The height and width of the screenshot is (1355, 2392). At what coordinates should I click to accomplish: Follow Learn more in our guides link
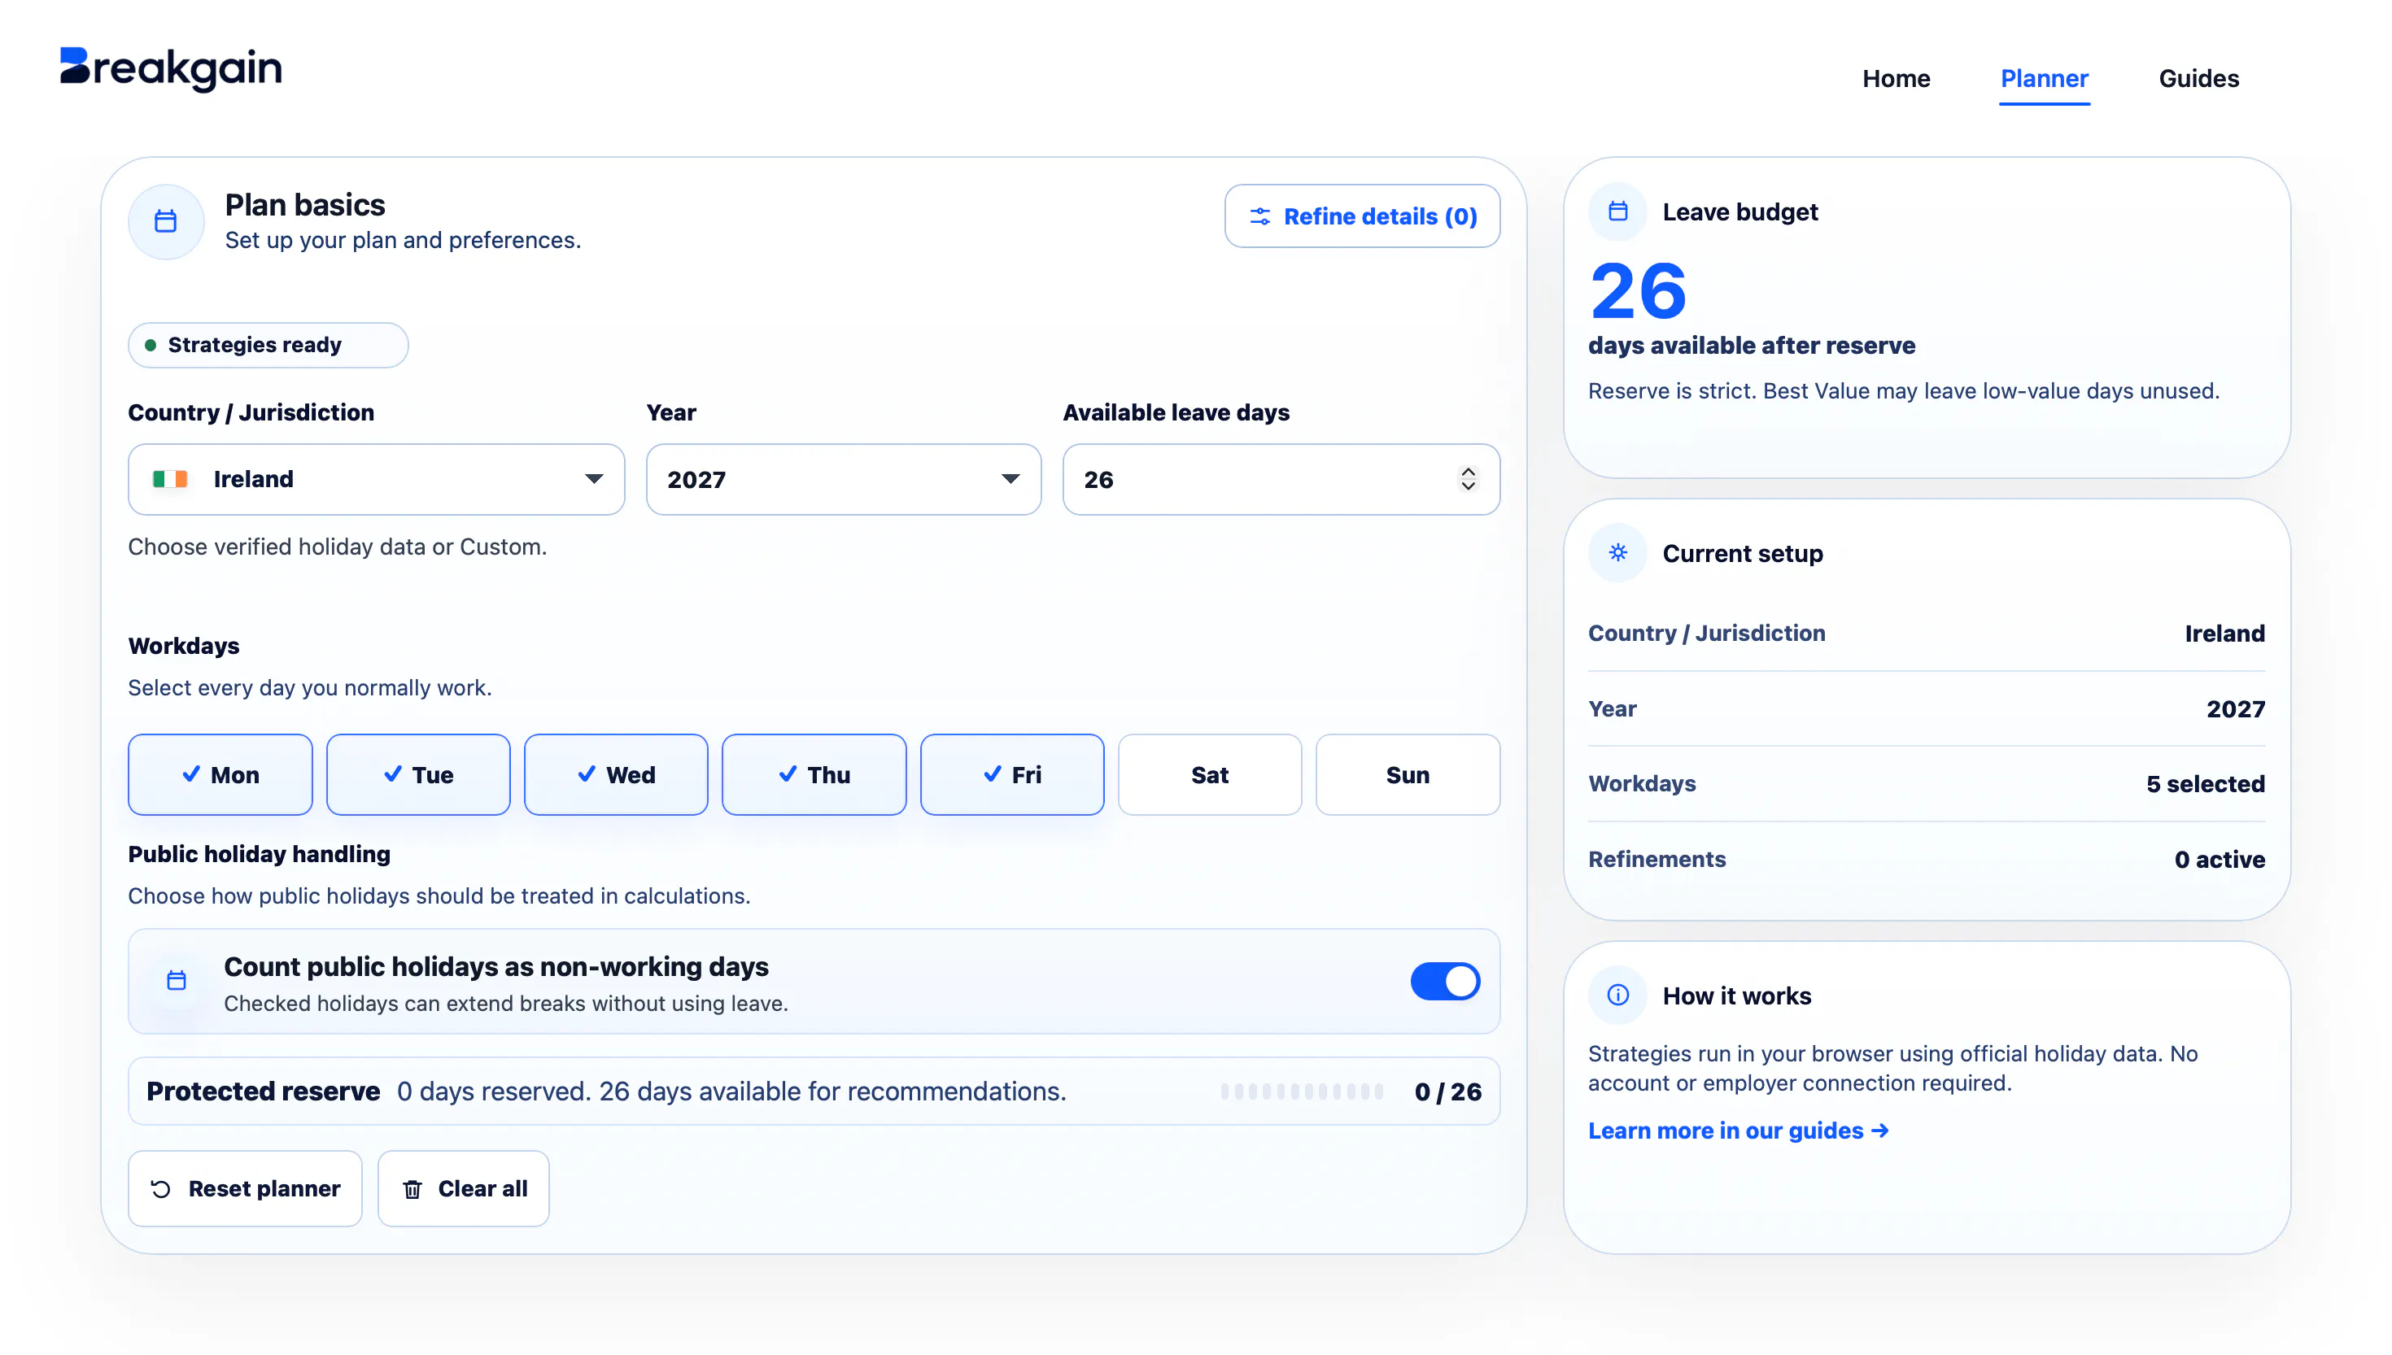tap(1738, 1131)
